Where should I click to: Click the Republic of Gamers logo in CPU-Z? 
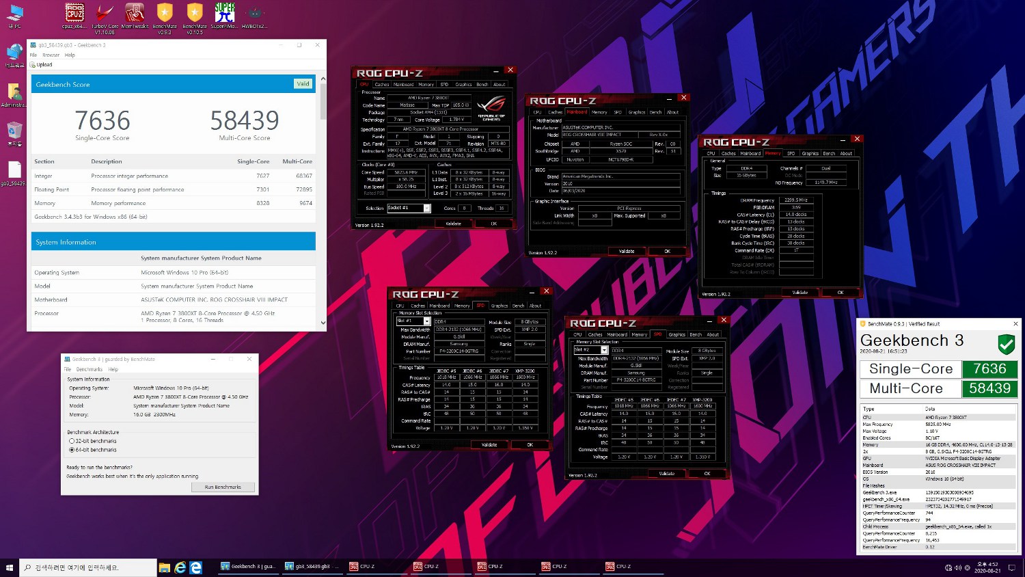[491, 108]
